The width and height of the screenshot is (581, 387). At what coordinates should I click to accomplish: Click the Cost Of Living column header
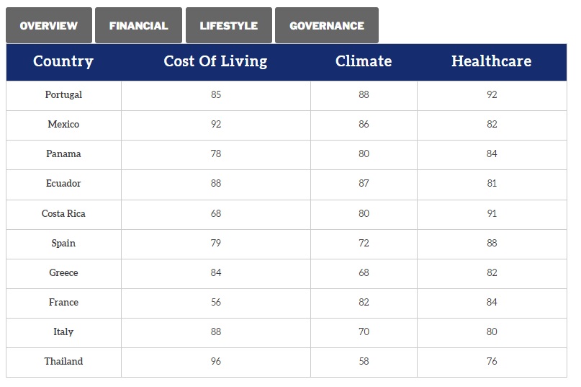pyautogui.click(x=215, y=61)
